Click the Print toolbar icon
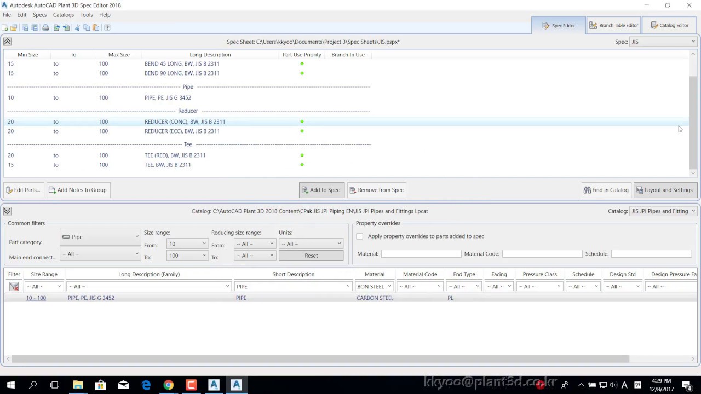This screenshot has height=394, width=701. [x=45, y=27]
